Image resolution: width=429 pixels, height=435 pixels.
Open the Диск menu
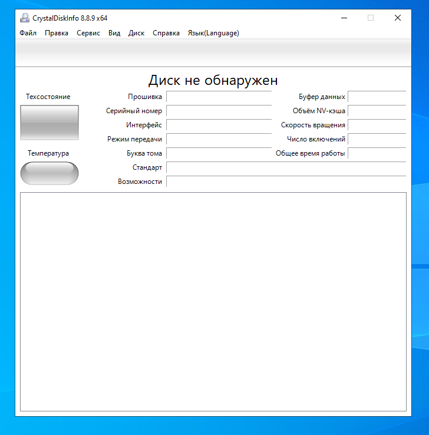click(x=136, y=33)
